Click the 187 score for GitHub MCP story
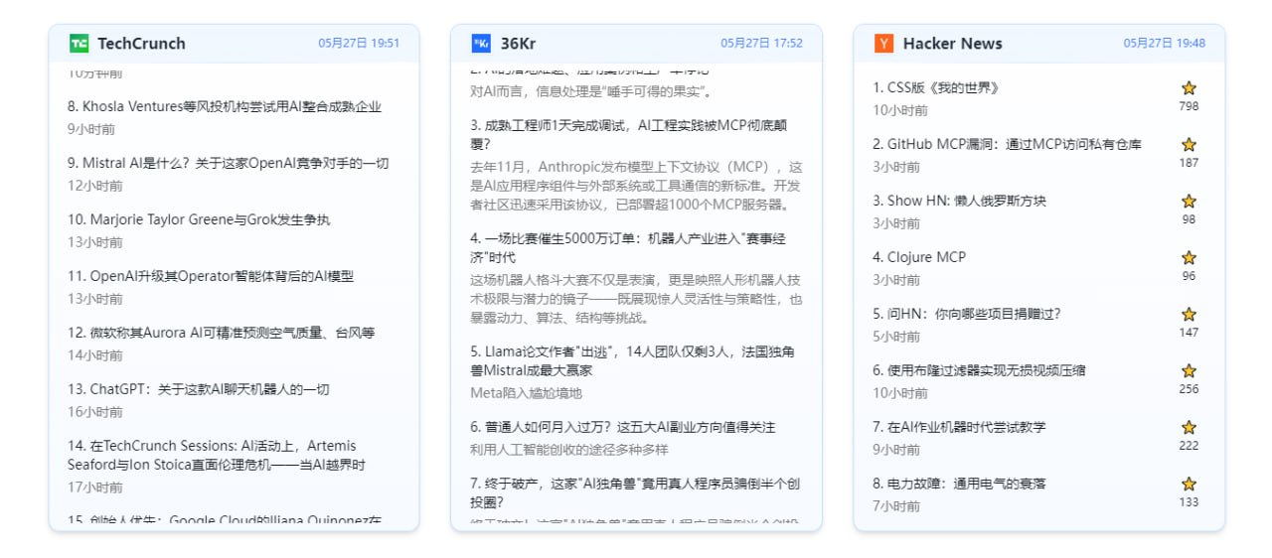The image size is (1272, 558). point(1189,163)
